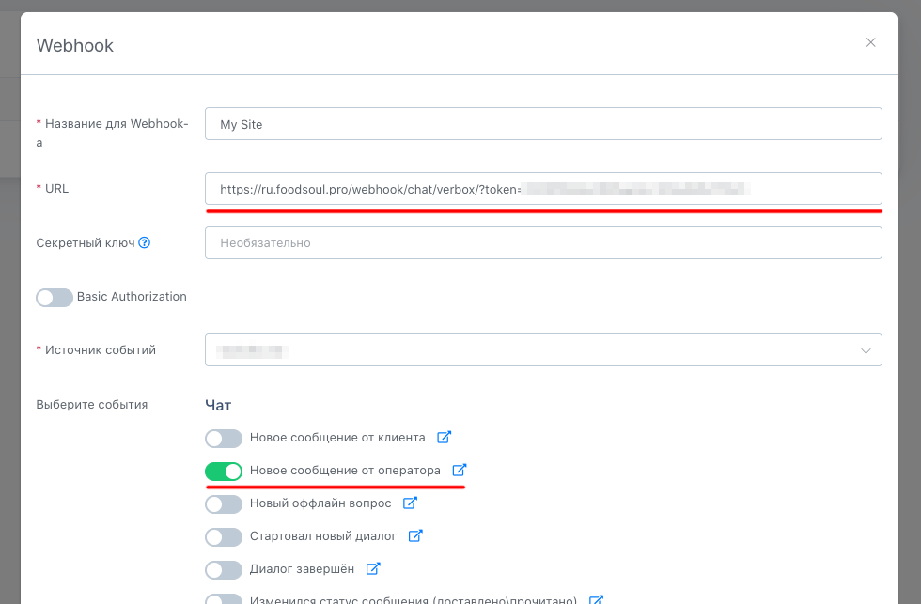Toggle on "Диалог завершён" event
Screen dimensions: 921x604
pos(224,568)
